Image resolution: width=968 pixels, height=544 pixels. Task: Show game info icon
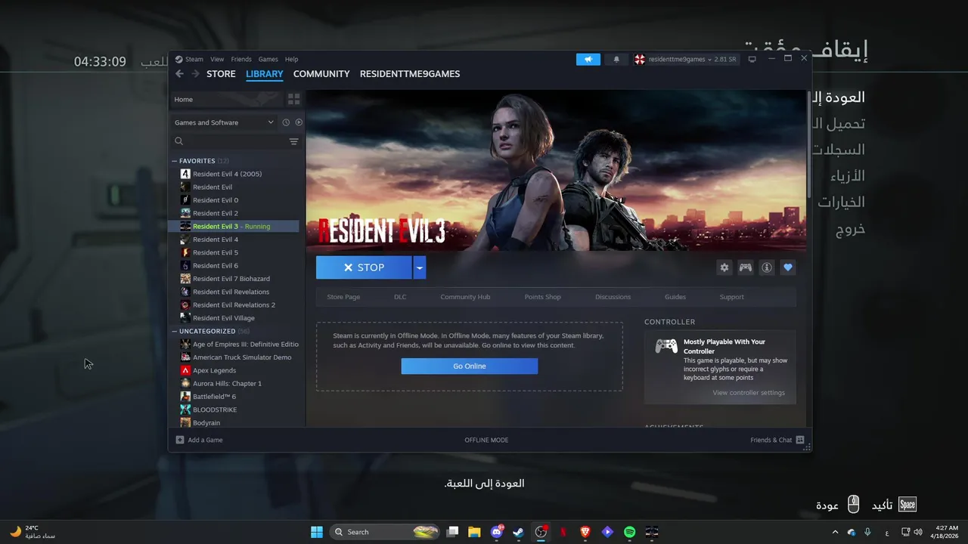point(767,267)
